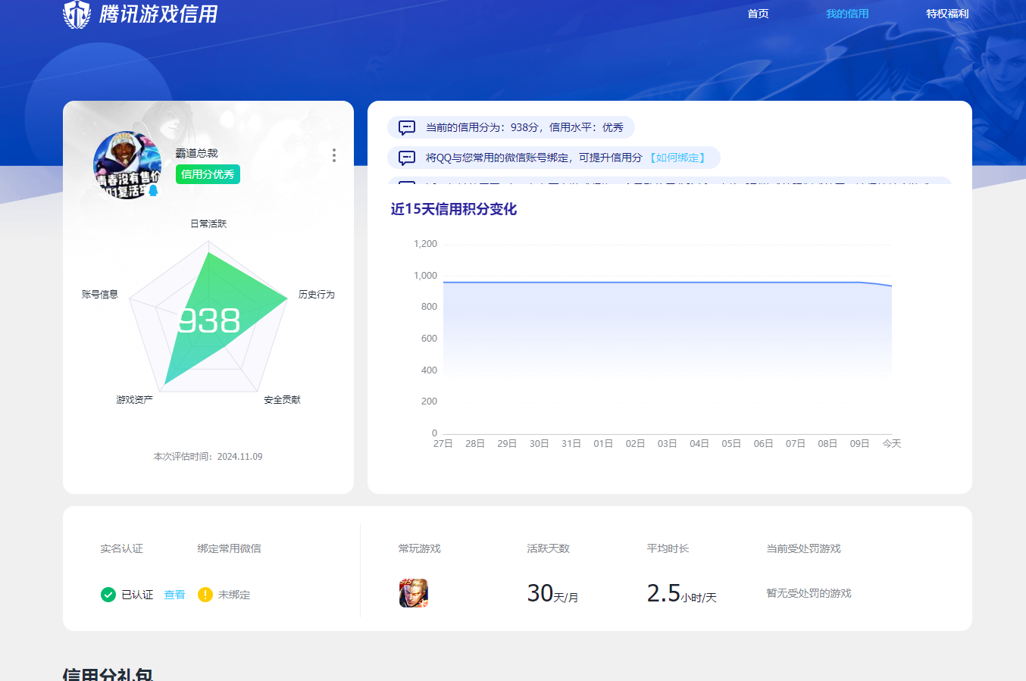
Task: Click the user profile avatar
Action: [x=127, y=165]
